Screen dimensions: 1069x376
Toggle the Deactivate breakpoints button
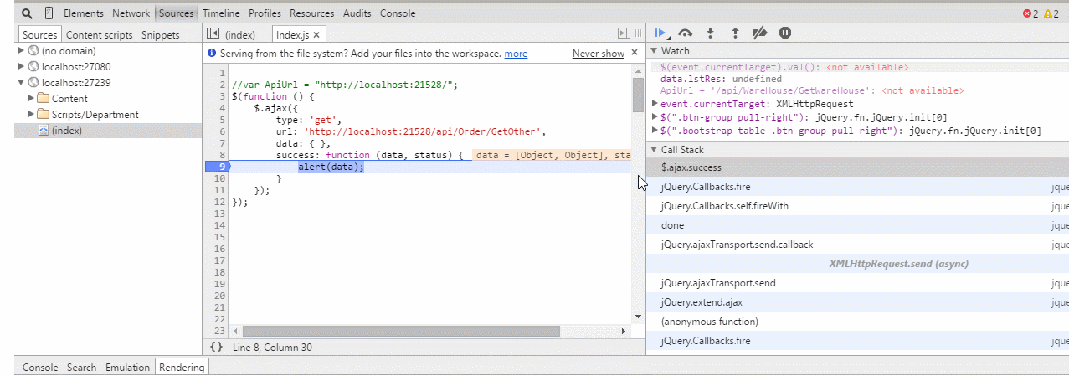[760, 33]
